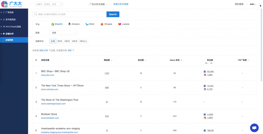Click BBC Shop IG fans 7.88K
263x134 pixels.
pos(210,75)
